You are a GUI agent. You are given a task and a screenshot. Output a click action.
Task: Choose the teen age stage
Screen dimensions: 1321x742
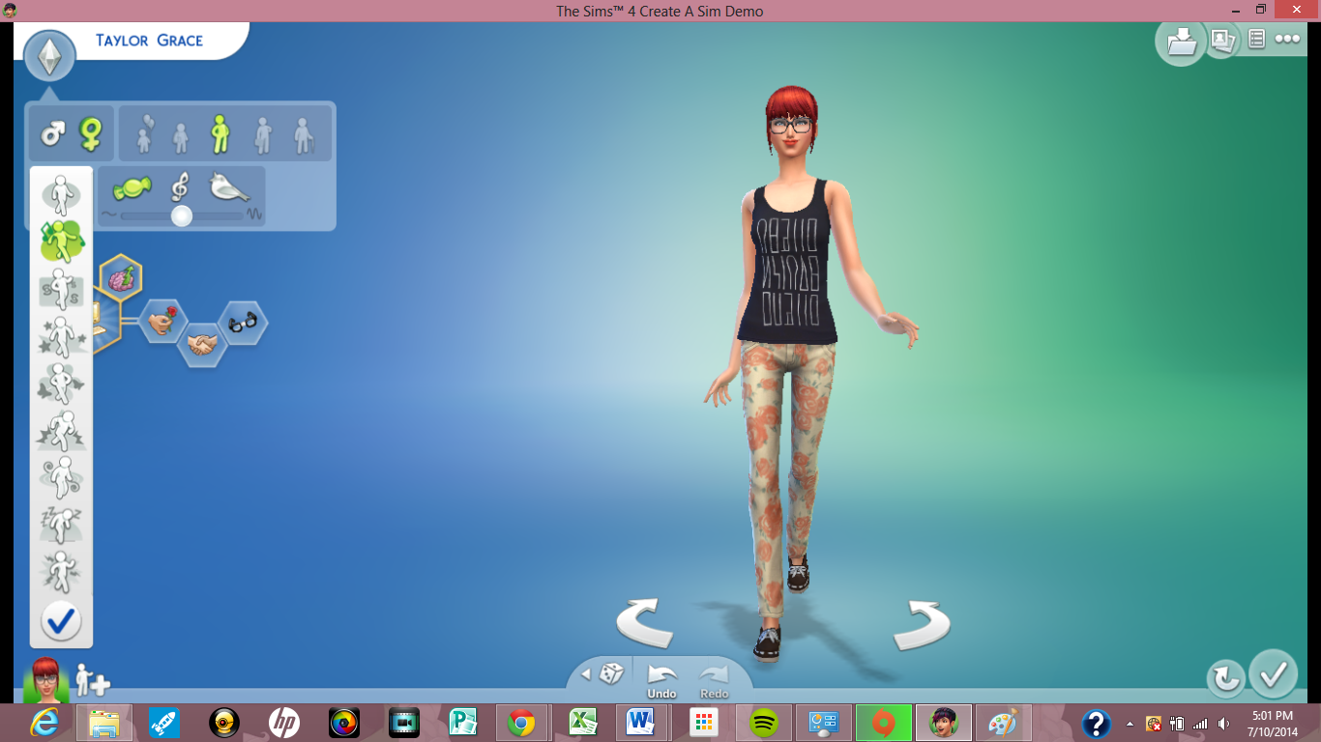(181, 137)
